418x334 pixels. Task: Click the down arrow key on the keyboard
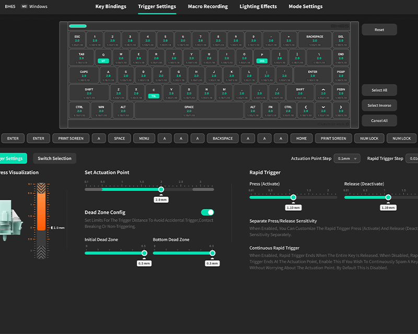pyautogui.click(x=323, y=110)
